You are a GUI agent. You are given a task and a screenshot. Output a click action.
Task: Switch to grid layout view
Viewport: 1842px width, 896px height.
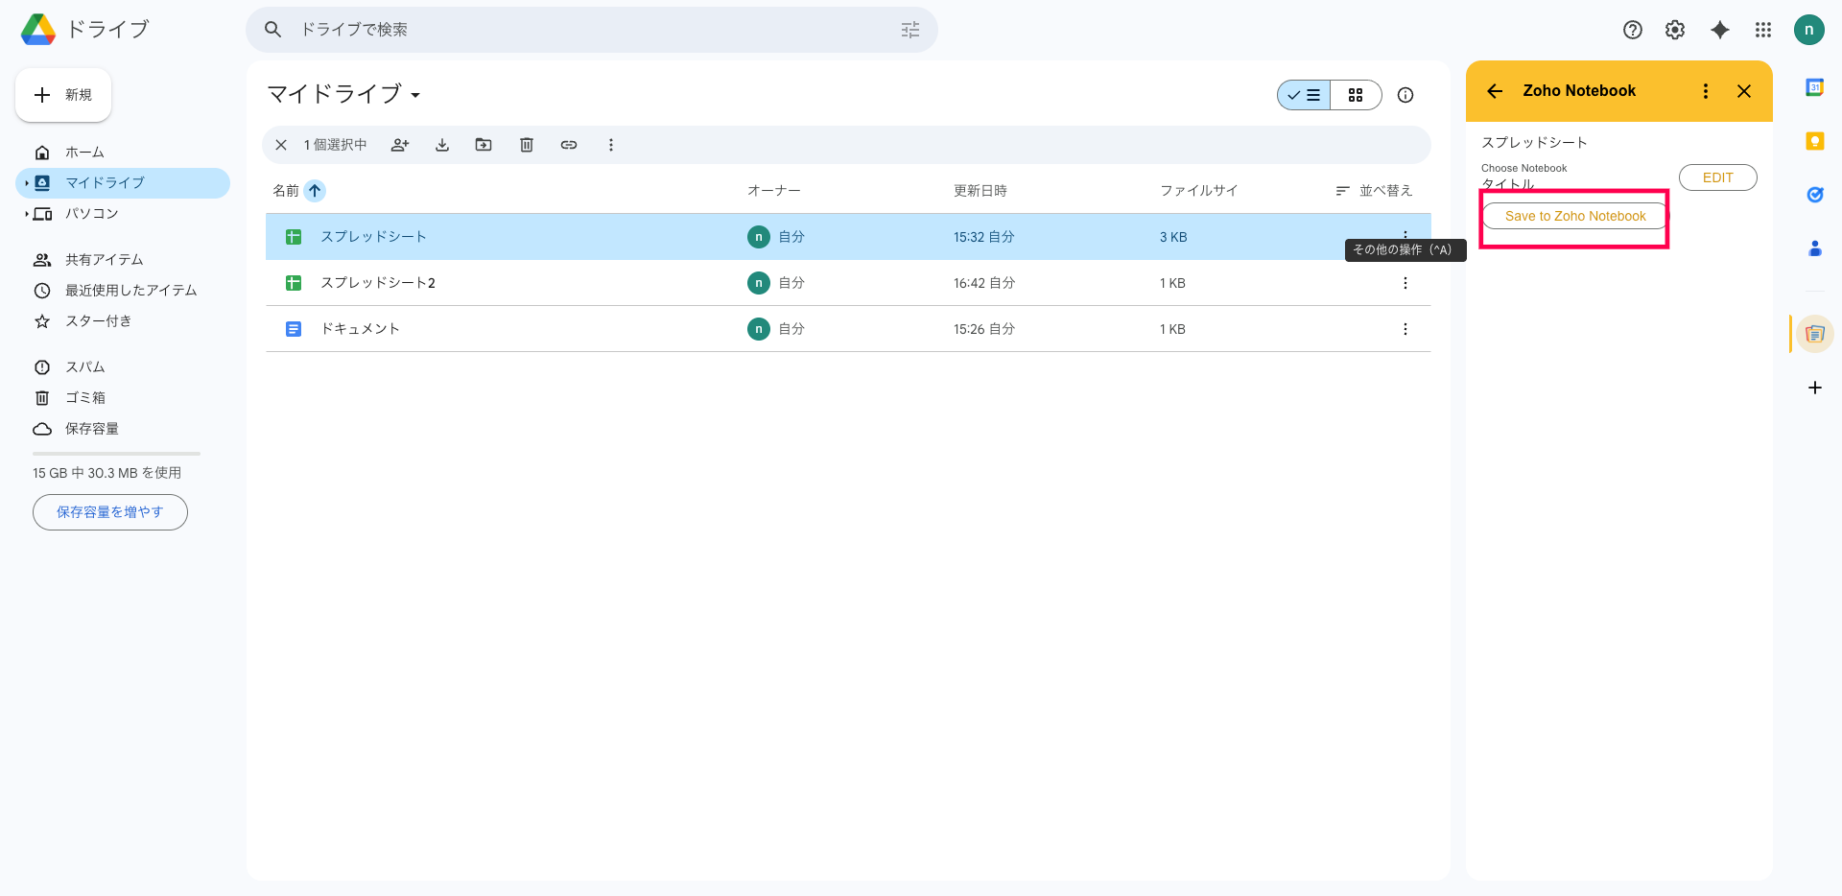point(1356,95)
